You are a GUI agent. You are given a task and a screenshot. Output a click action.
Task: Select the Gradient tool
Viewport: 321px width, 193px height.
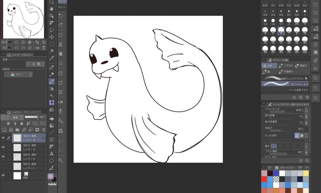(52, 125)
